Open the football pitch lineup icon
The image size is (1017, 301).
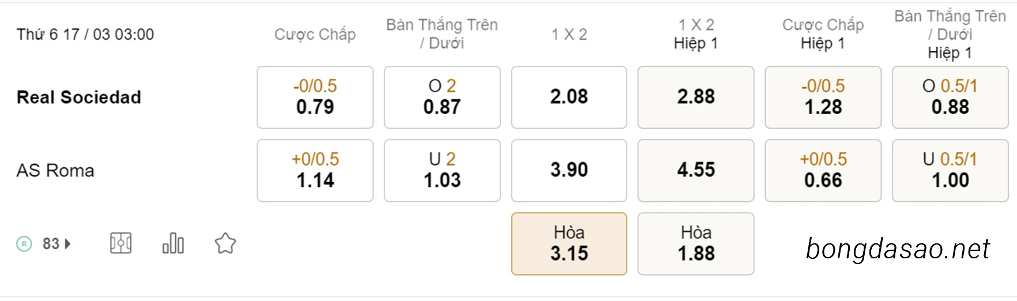point(120,243)
